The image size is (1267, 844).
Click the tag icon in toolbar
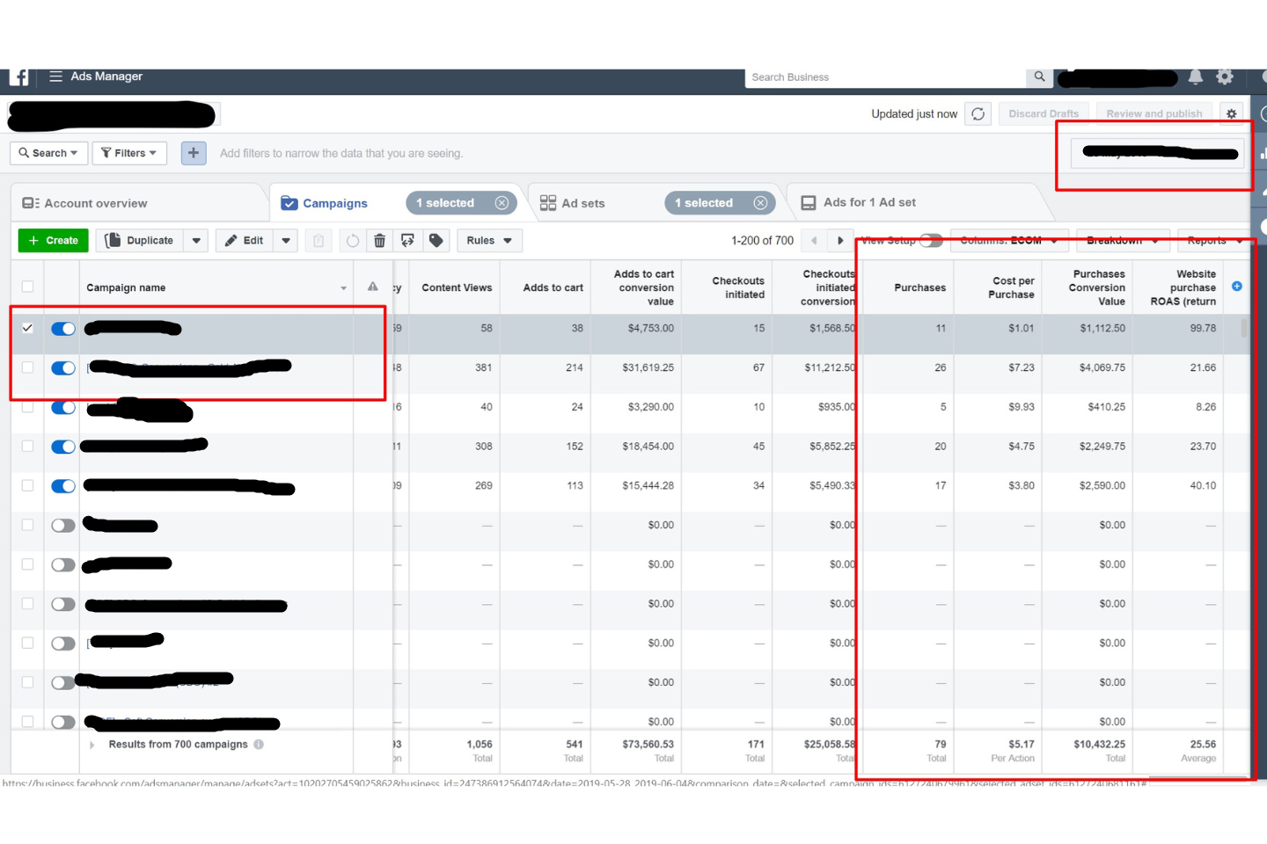tap(436, 240)
